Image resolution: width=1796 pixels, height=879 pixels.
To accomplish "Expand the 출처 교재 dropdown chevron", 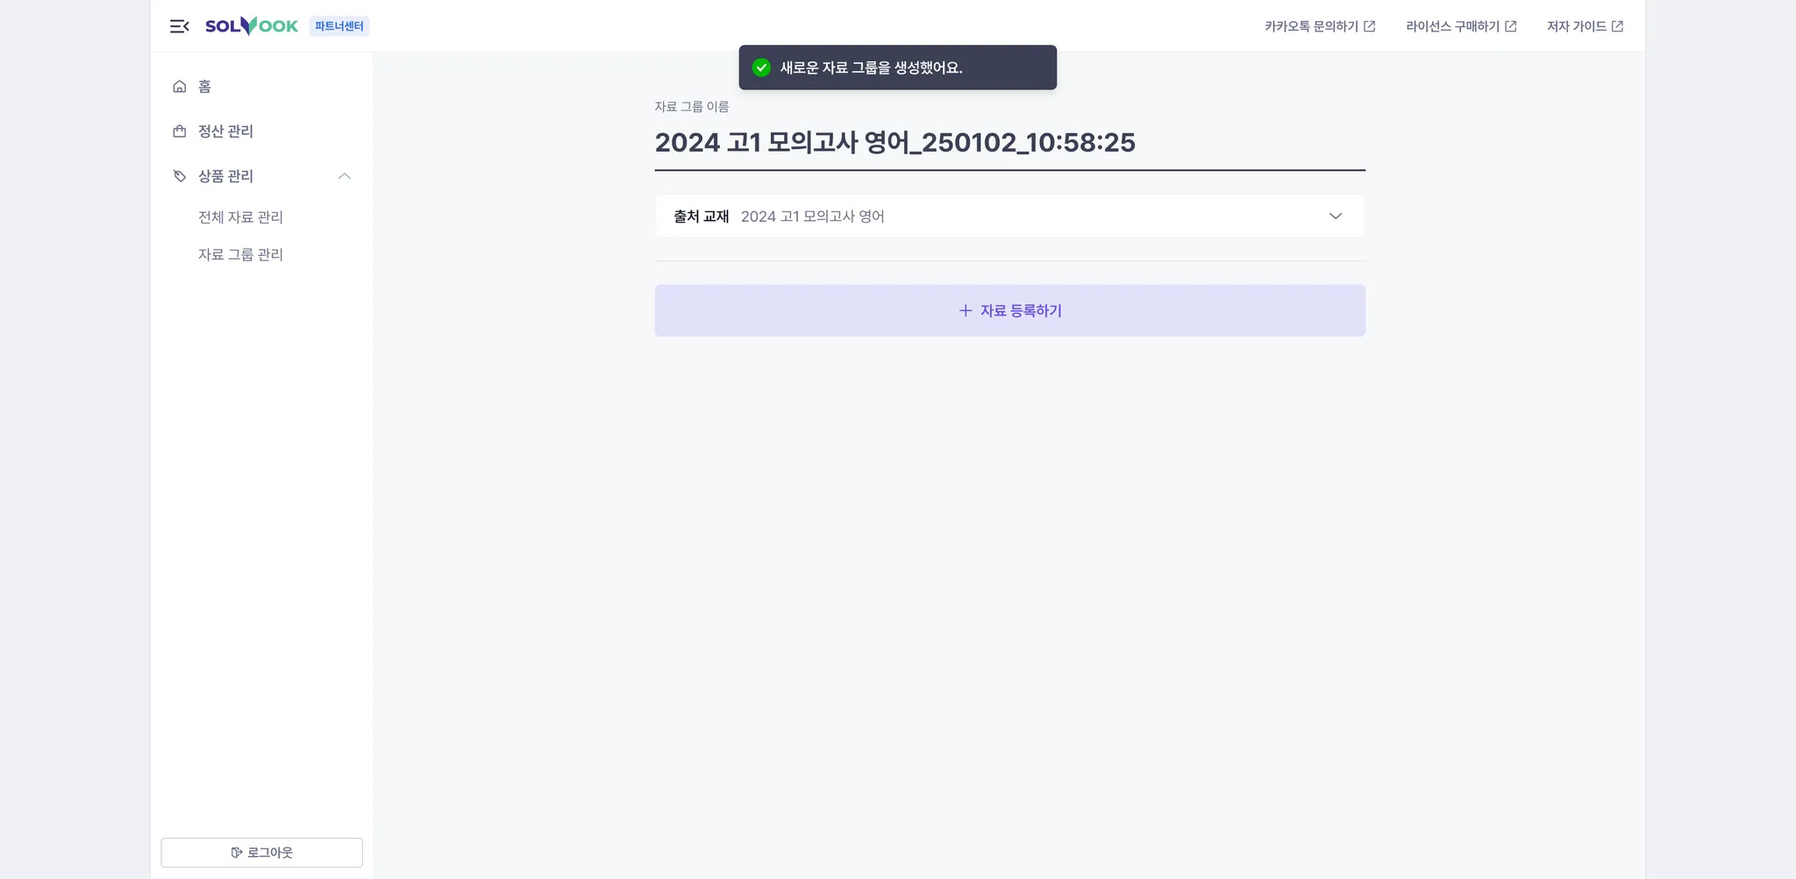I will coord(1336,216).
